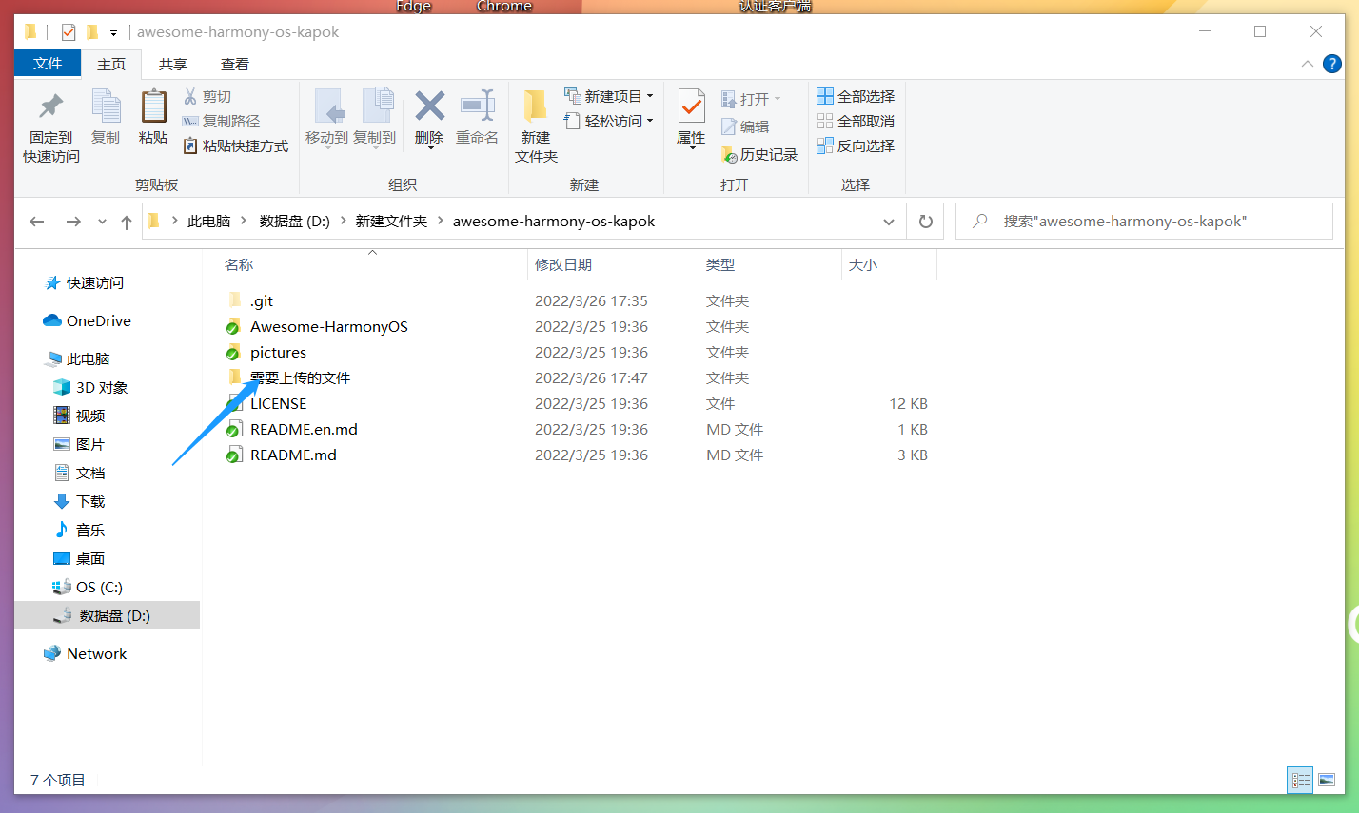The image size is (1359, 813).
Task: Refresh the current folder view
Action: [x=925, y=222]
